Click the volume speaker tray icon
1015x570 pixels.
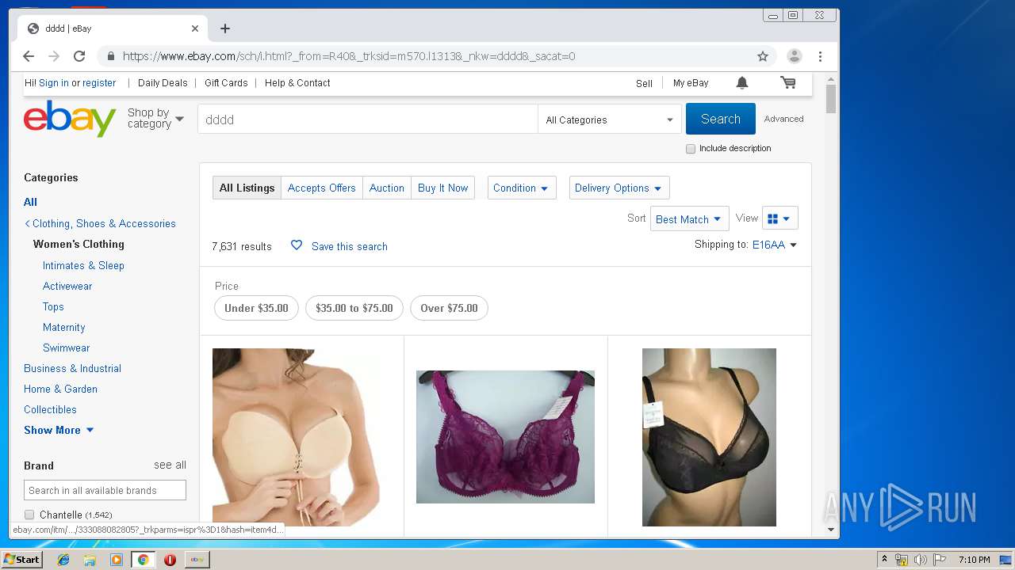point(920,560)
